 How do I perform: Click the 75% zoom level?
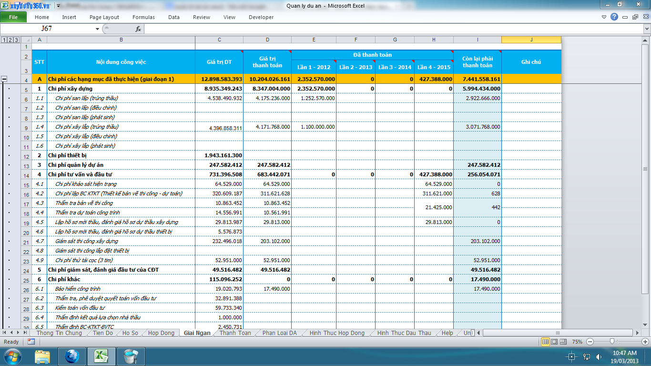(x=577, y=342)
